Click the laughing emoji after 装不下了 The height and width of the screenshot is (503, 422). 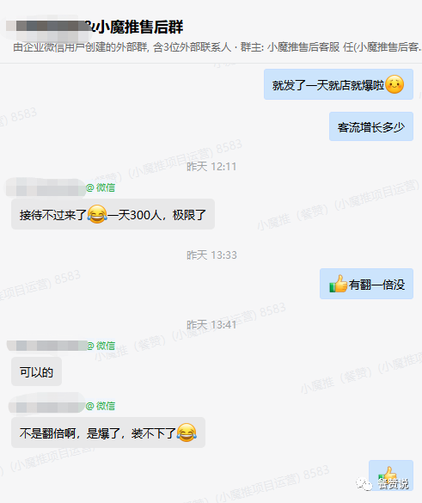pyautogui.click(x=187, y=432)
